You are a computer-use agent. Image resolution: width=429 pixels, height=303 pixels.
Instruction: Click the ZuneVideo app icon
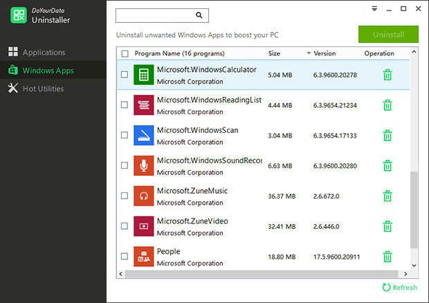144,226
